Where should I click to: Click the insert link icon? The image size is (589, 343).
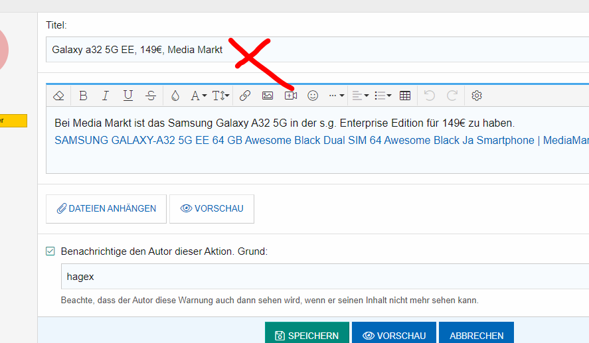(x=245, y=96)
